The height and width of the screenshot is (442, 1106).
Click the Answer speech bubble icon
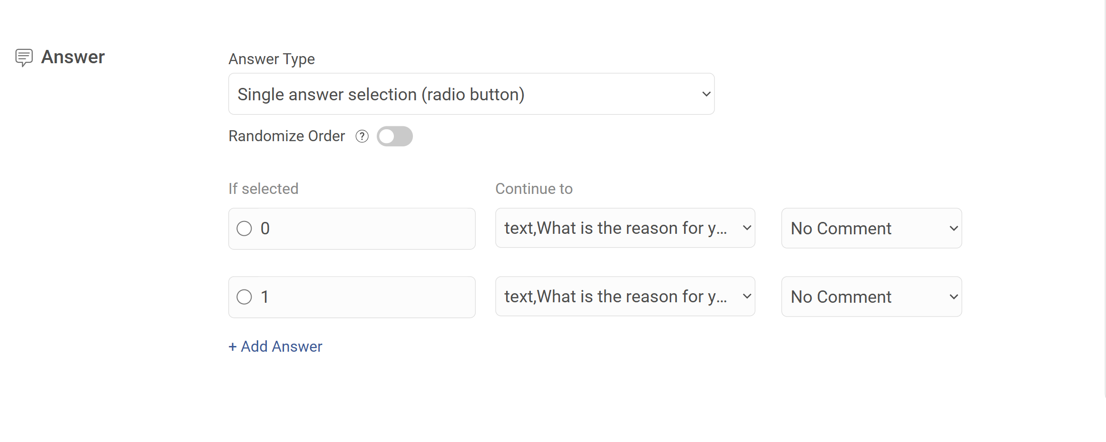[24, 58]
